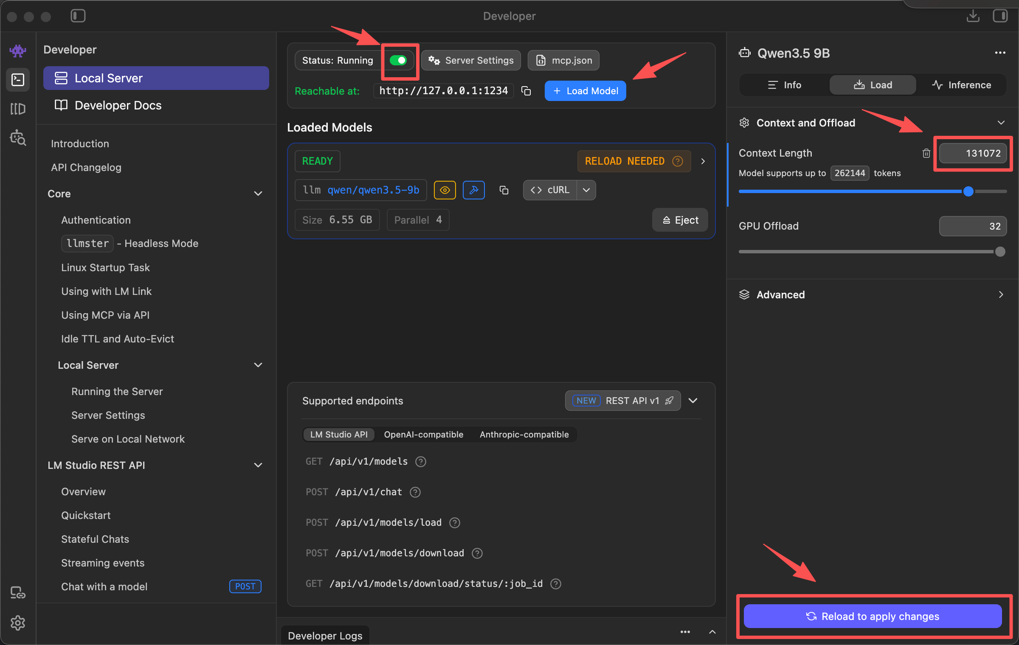The image size is (1019, 645).
Task: Open the API Changelog docs page
Action: [x=86, y=168]
